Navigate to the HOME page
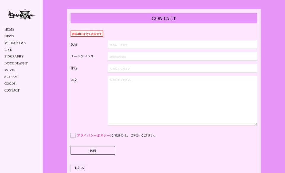Screen dimensions: 285x173 point(9,29)
